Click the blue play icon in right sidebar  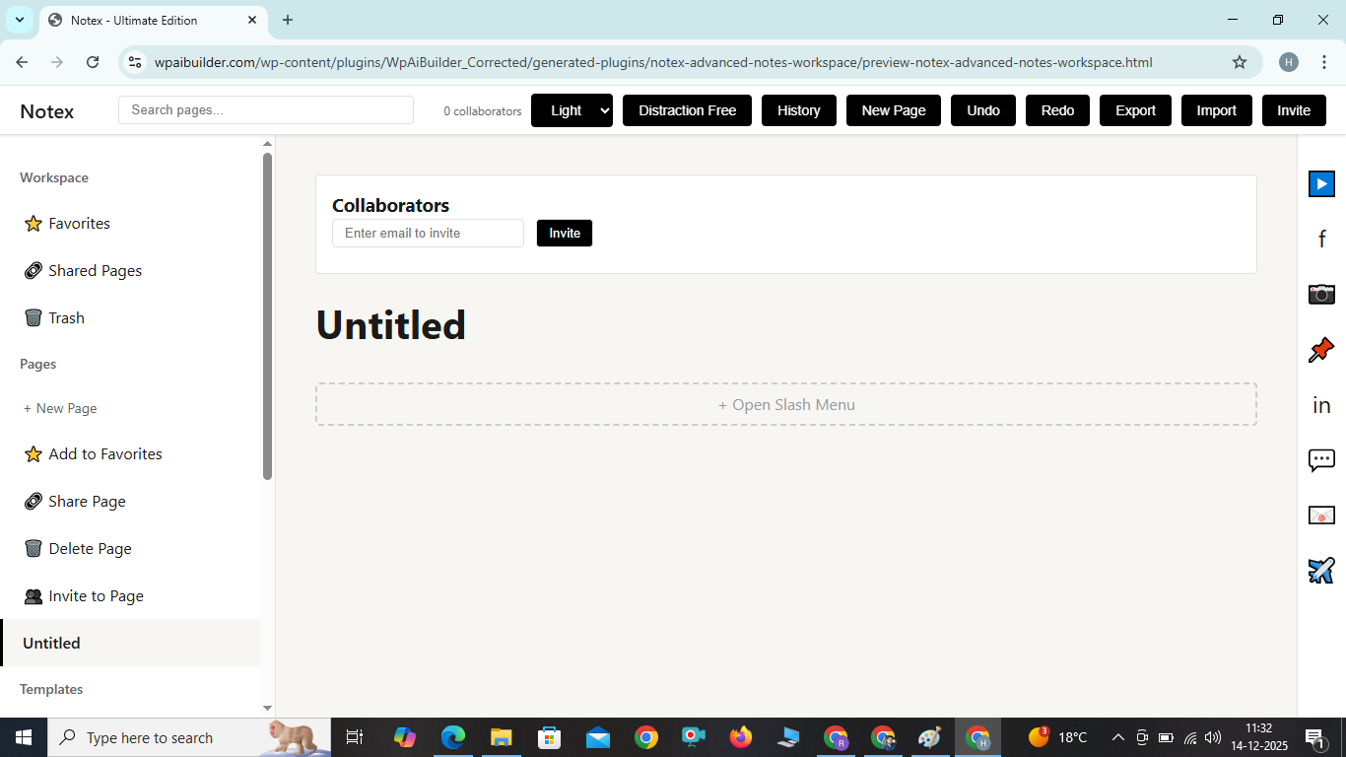pyautogui.click(x=1321, y=183)
